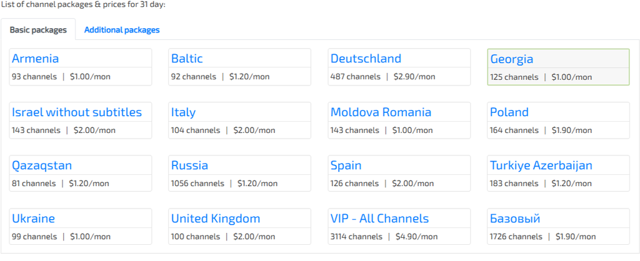This screenshot has width=640, height=261.
Task: Choose the Baltic package
Action: (187, 59)
